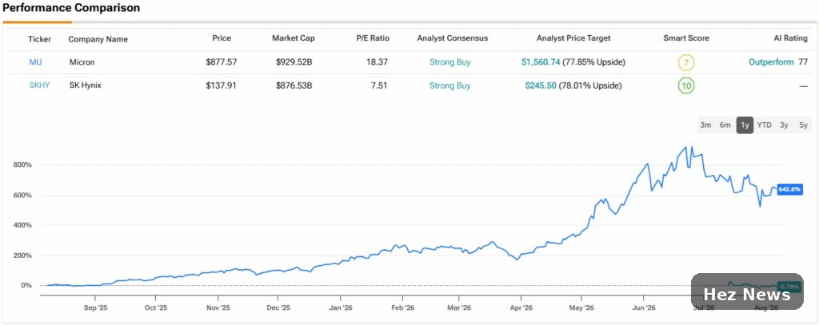
Task: Click the Analyst Price Target header
Action: (x=573, y=38)
